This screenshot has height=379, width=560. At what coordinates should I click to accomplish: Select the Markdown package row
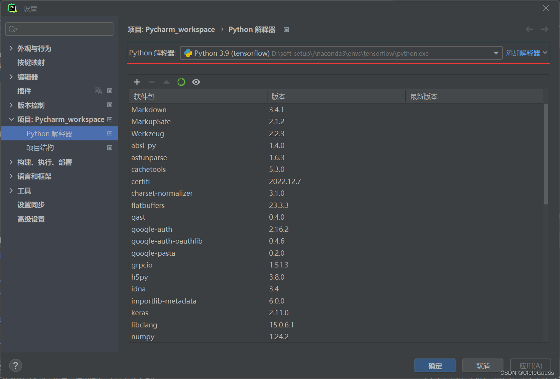336,110
